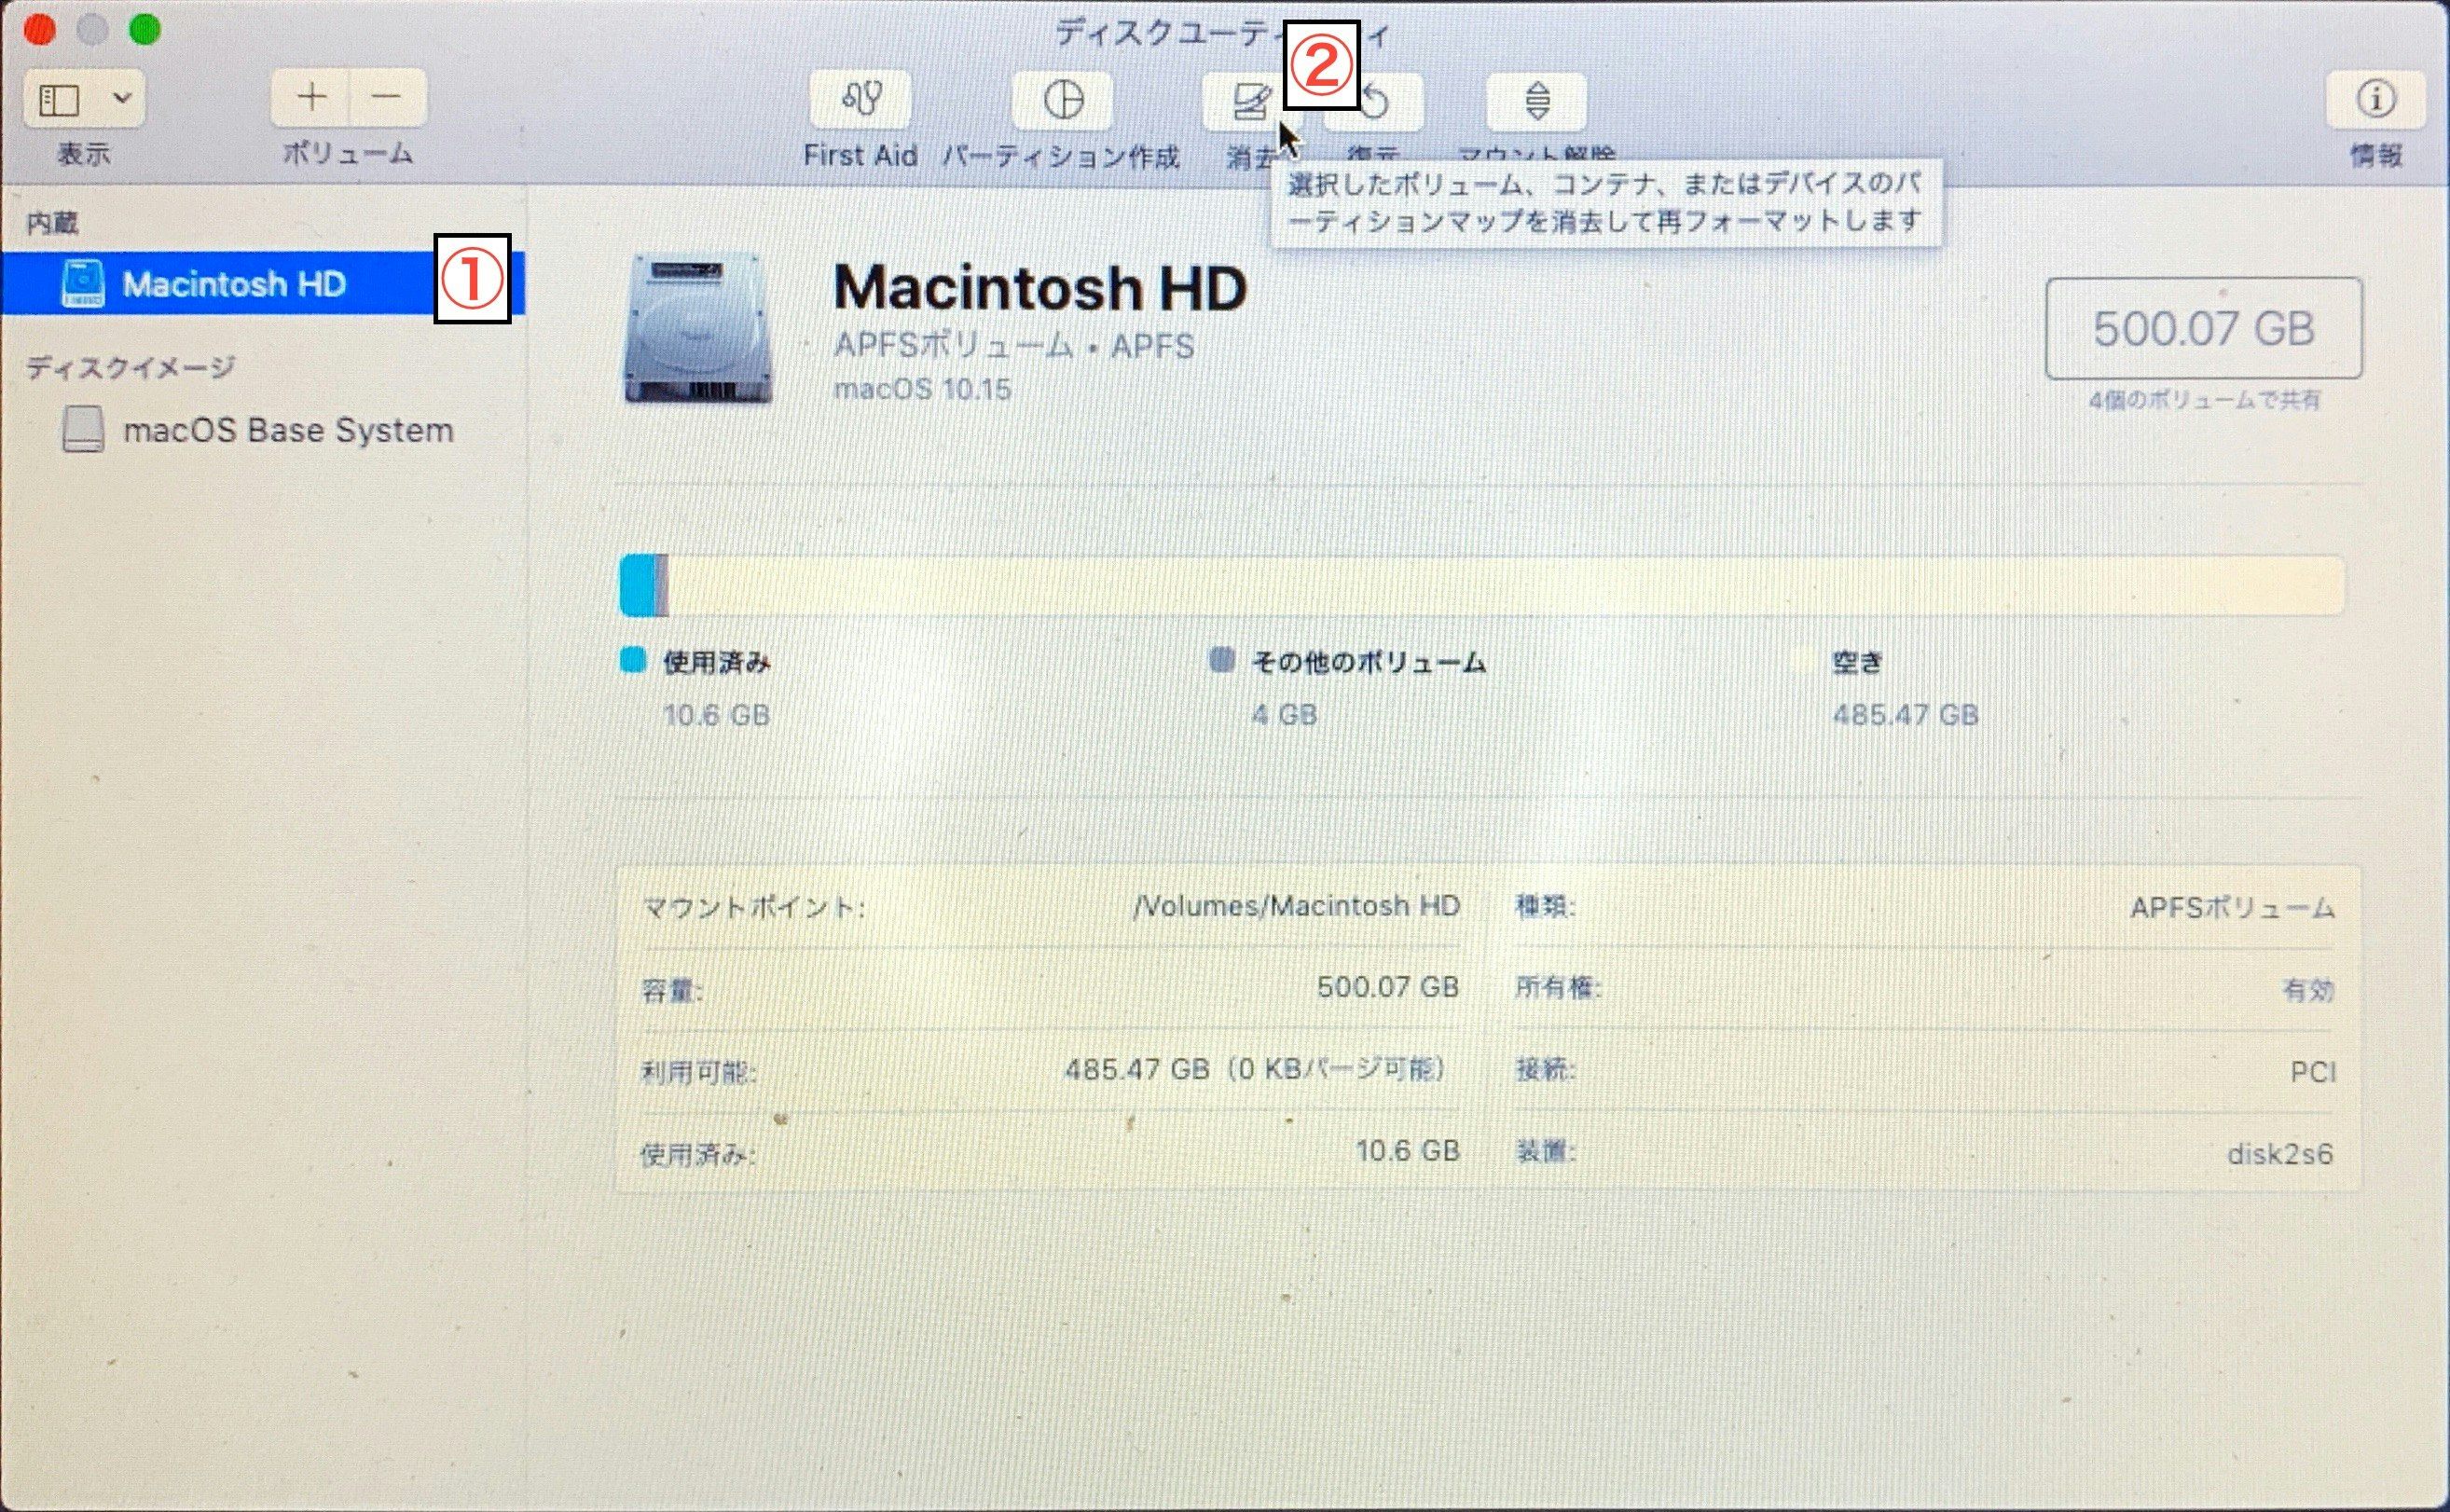
Task: Click the red close window button
Action: (39, 29)
